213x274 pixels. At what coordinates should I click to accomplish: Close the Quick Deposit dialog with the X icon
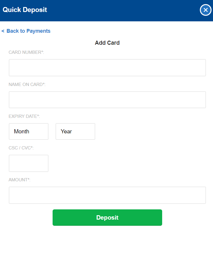coord(205,10)
